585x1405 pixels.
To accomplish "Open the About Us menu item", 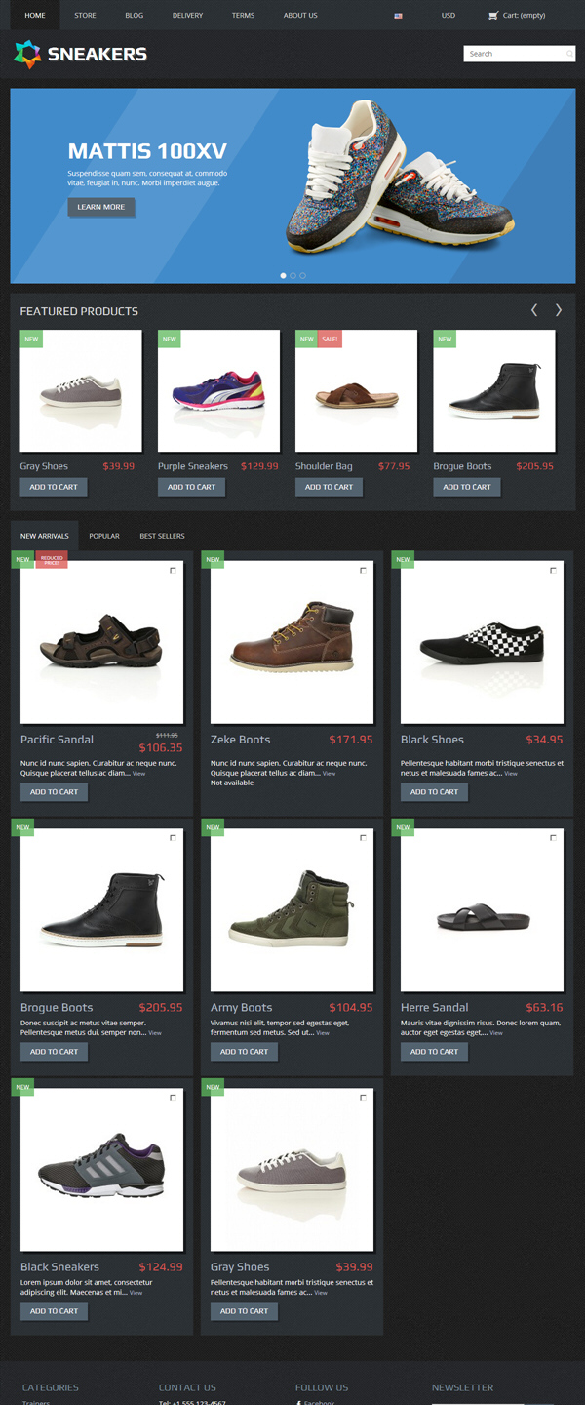I will pyautogui.click(x=300, y=16).
